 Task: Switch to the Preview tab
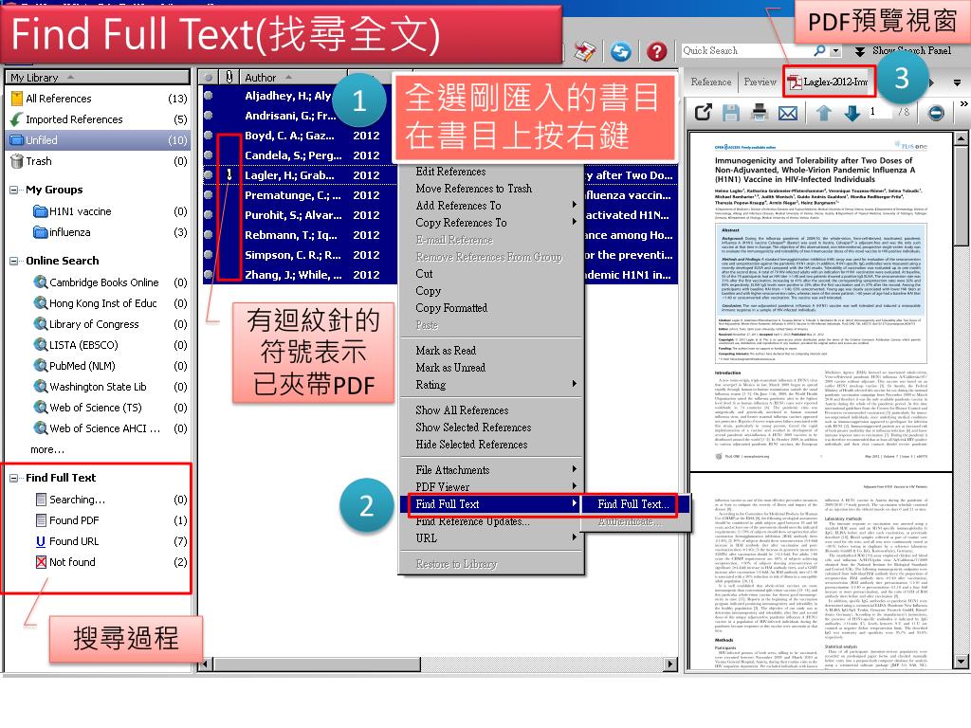click(x=760, y=82)
